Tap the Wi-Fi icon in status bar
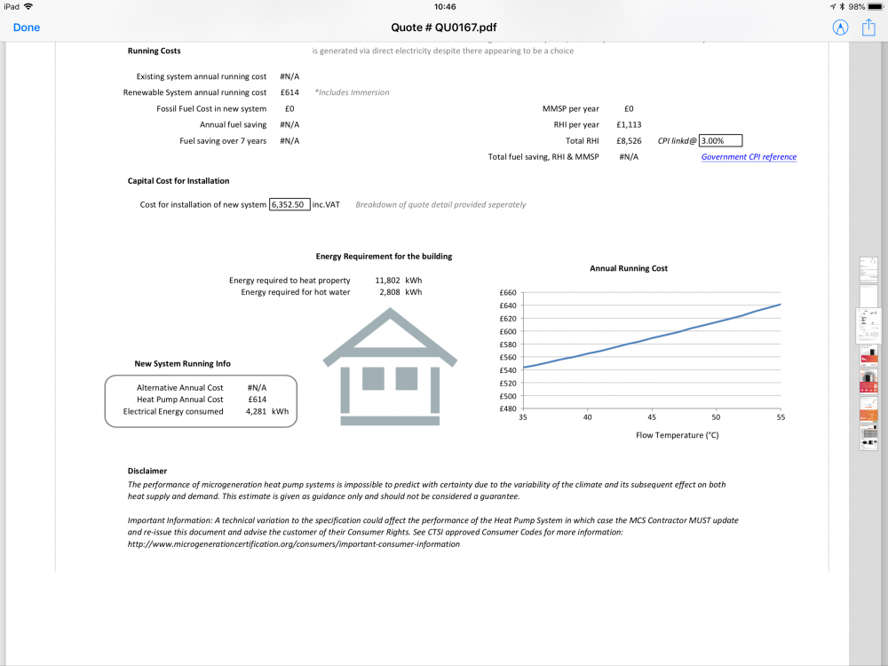This screenshot has height=666, width=888. (x=28, y=7)
